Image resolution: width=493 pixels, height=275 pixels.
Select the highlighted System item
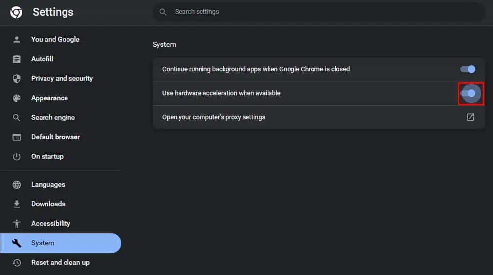tap(61, 243)
